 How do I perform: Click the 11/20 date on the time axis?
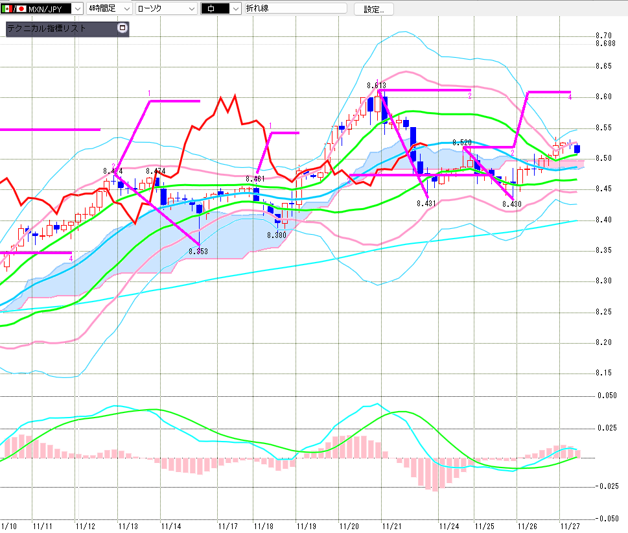[349, 526]
